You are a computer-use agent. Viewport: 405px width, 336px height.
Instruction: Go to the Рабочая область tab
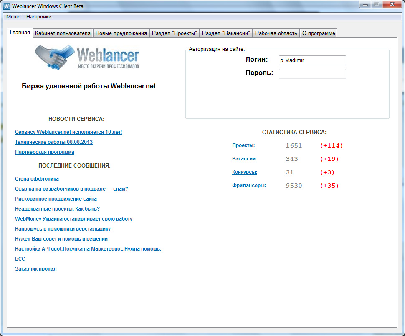276,33
